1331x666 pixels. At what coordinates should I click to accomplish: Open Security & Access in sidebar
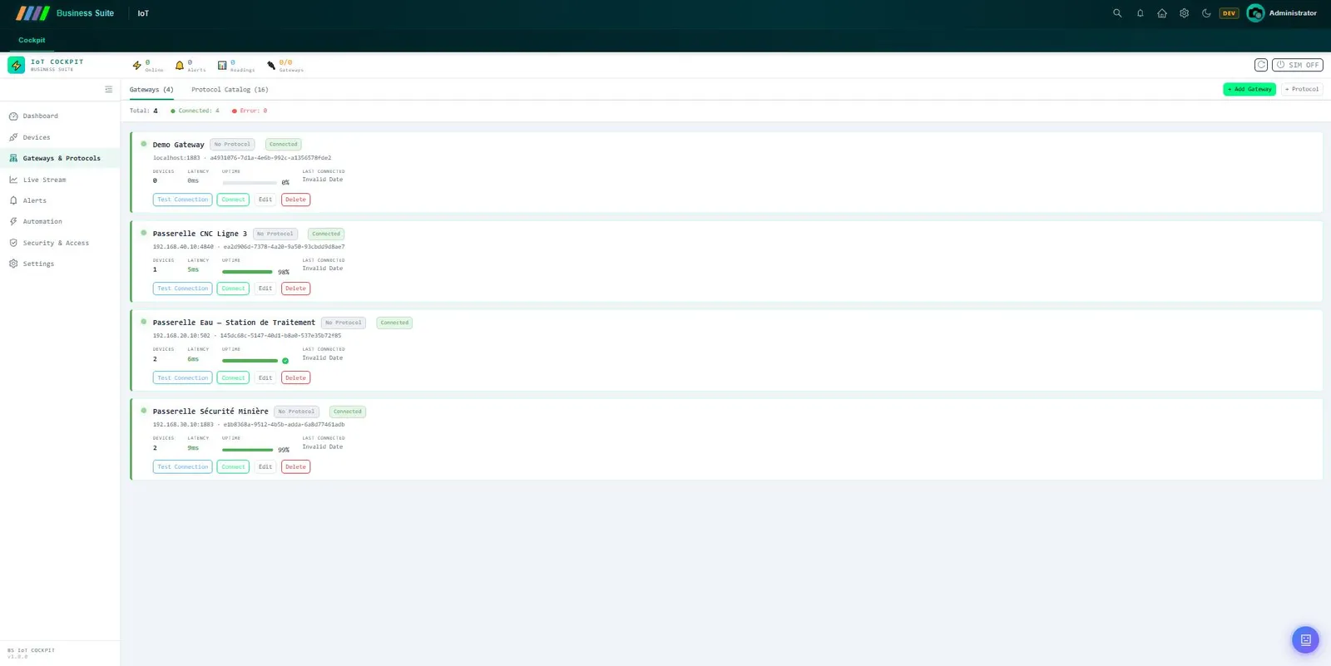point(56,243)
